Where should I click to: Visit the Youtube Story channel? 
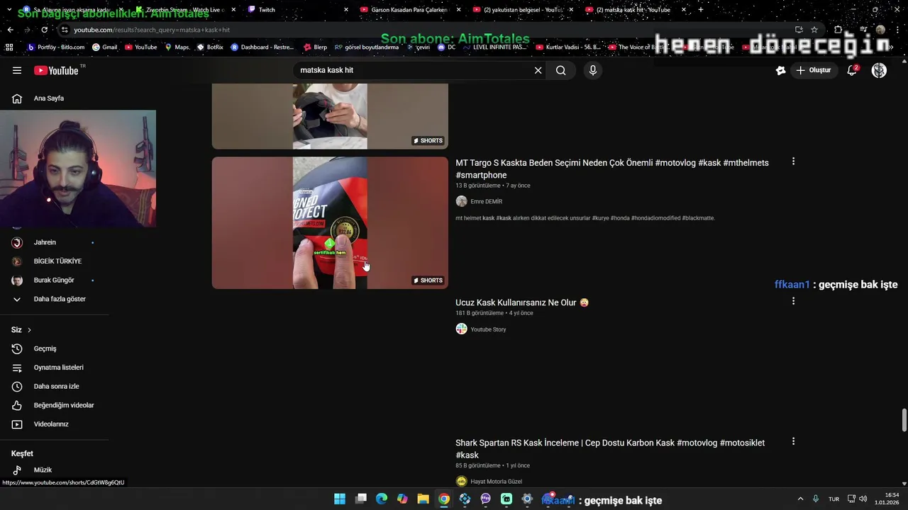(x=488, y=329)
